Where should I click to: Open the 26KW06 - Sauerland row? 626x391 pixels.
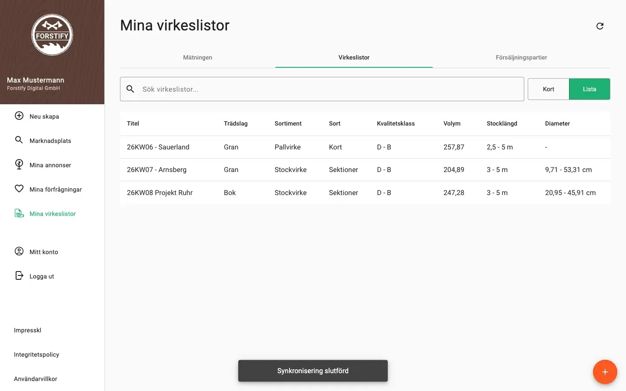click(x=365, y=147)
